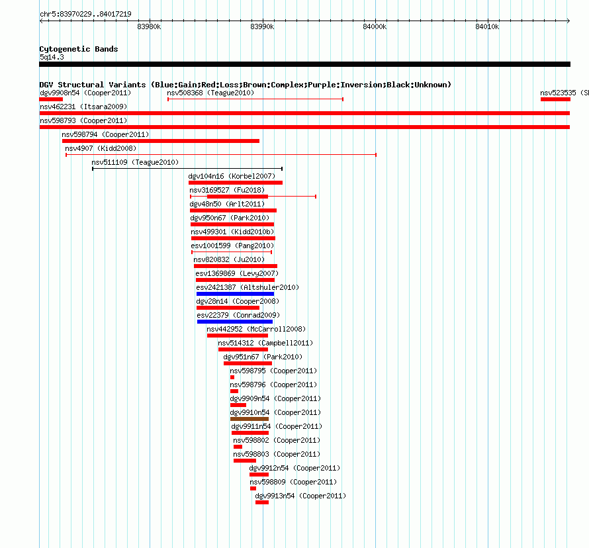This screenshot has height=548, width=589.
Task: Click the nsv4907 (Kidd2008) label
Action: [x=101, y=148]
